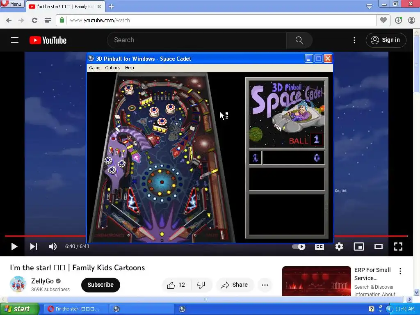Switch to second pinball taskbar button
The width and height of the screenshot is (420, 315).
tap(183, 309)
